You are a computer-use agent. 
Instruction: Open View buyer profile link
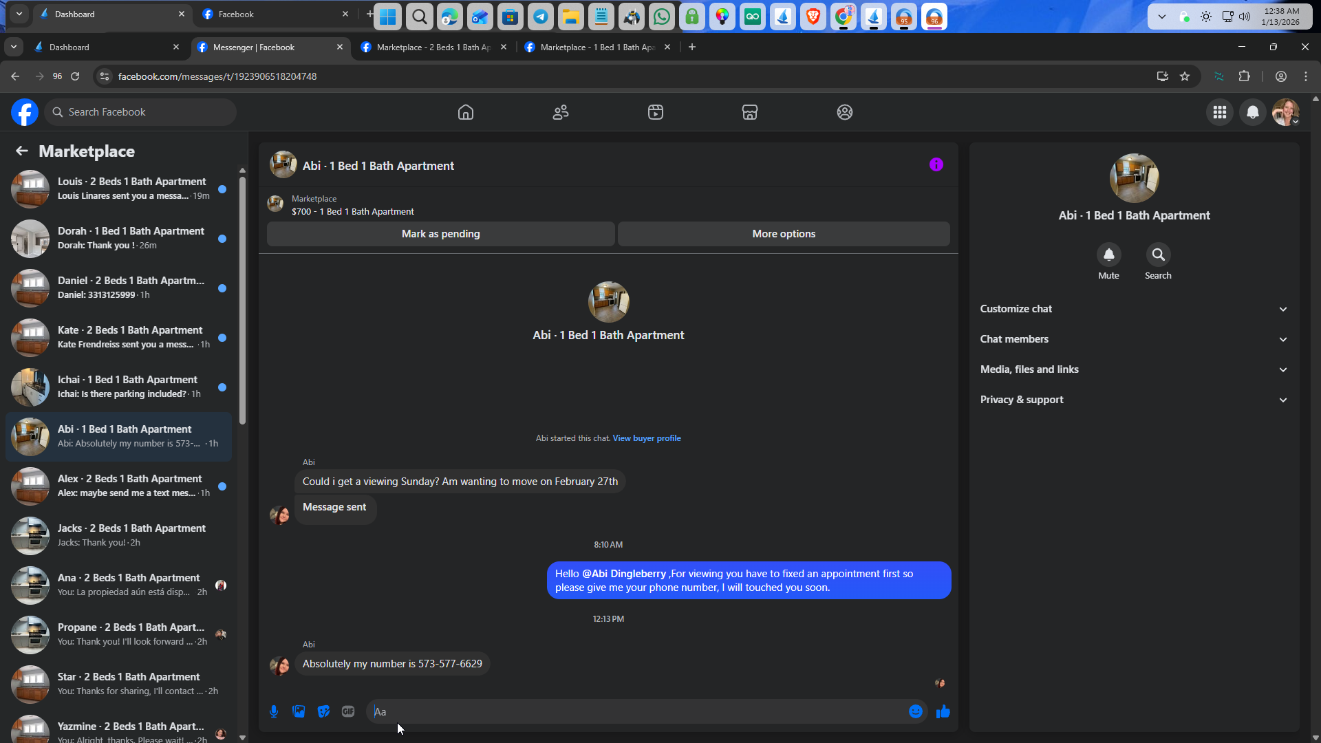646,438
